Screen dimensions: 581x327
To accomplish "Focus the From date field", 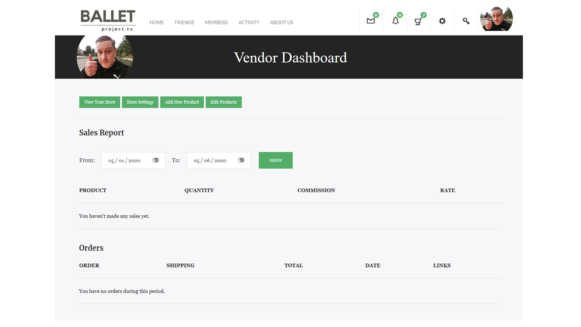I will pos(133,160).
